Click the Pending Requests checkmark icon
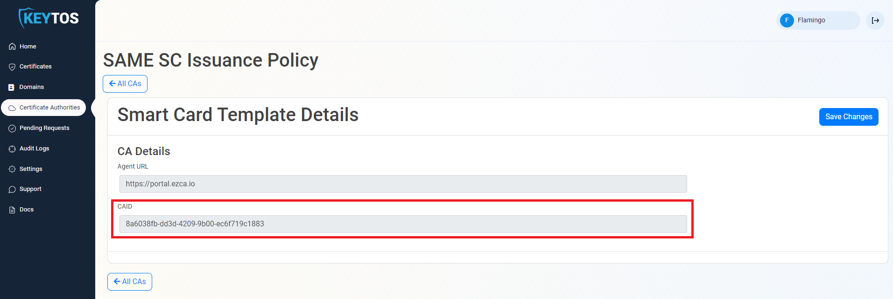This screenshot has height=299, width=893. click(x=12, y=128)
